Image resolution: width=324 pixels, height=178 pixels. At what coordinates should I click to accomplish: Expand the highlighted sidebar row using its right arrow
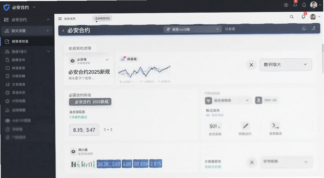tap(48, 31)
